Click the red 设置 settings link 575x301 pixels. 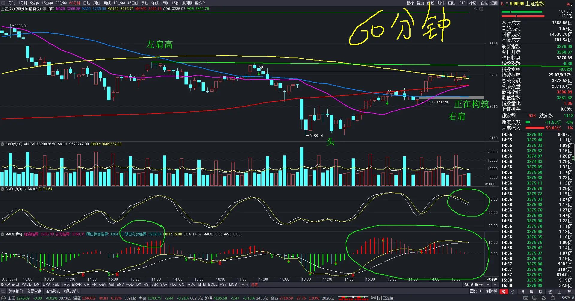[x=254, y=285]
